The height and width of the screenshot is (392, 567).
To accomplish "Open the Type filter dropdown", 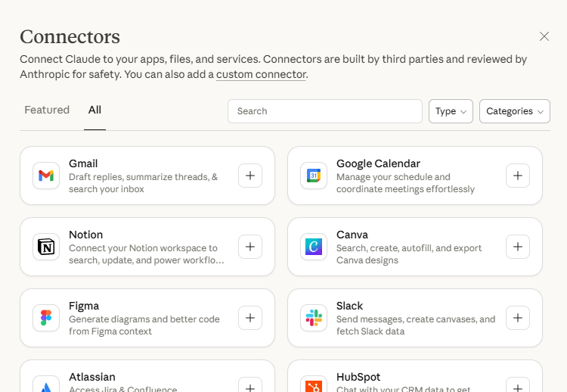I will pos(451,111).
